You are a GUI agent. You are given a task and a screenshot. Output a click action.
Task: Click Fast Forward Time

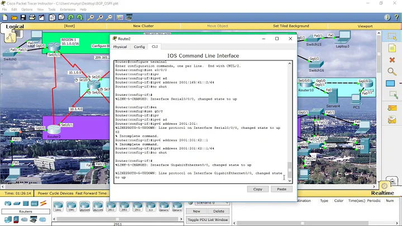click(x=91, y=193)
